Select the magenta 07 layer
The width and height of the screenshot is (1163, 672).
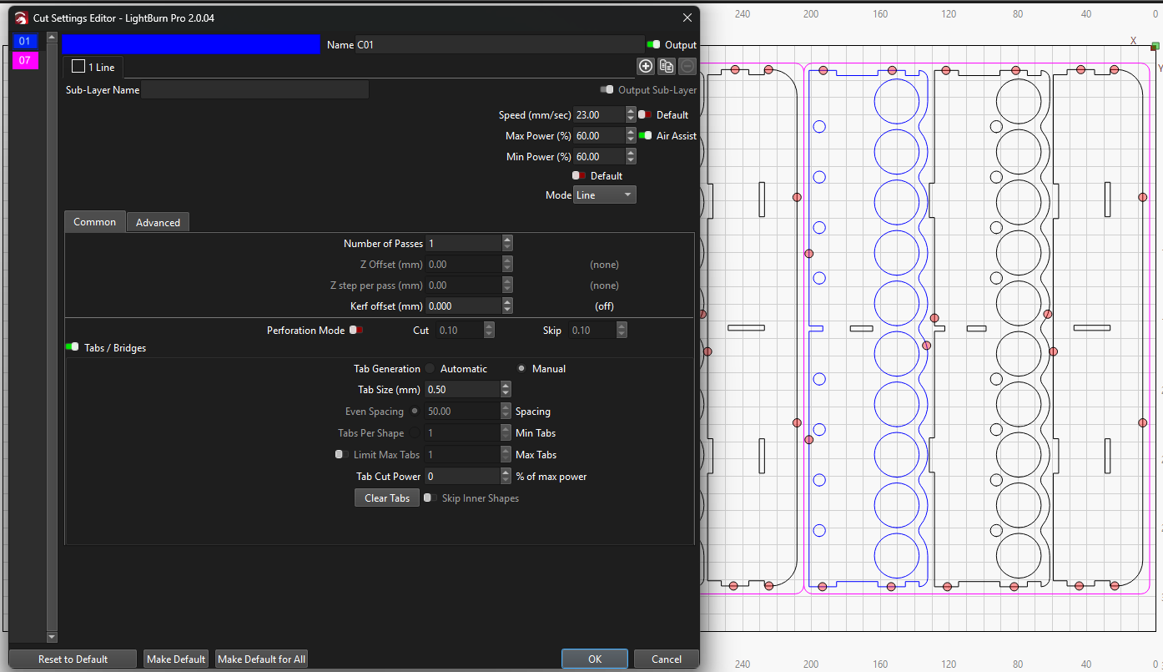(x=25, y=60)
